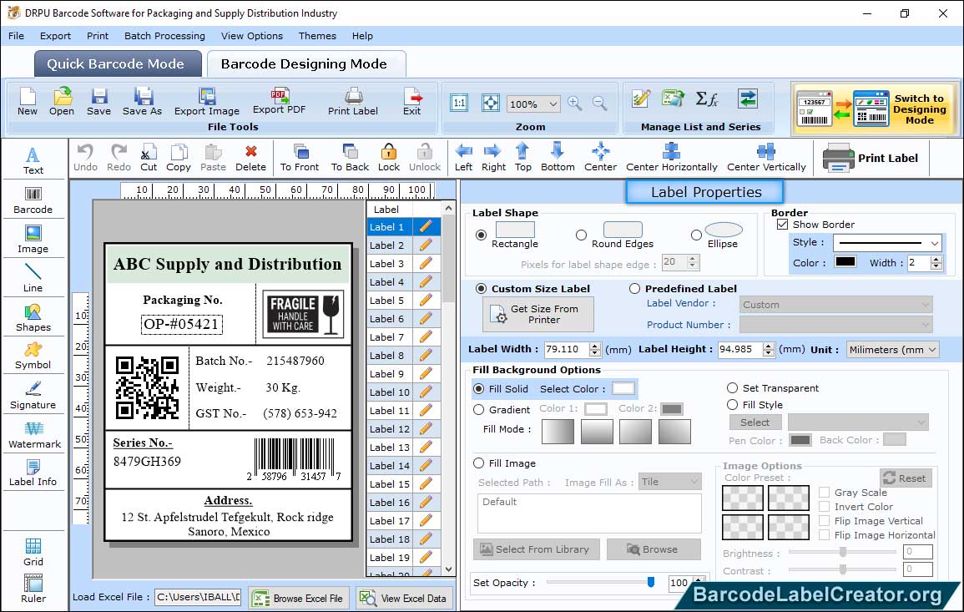This screenshot has height=612, width=964.
Task: Select the Barcode tool in sidebar
Action: 33,199
